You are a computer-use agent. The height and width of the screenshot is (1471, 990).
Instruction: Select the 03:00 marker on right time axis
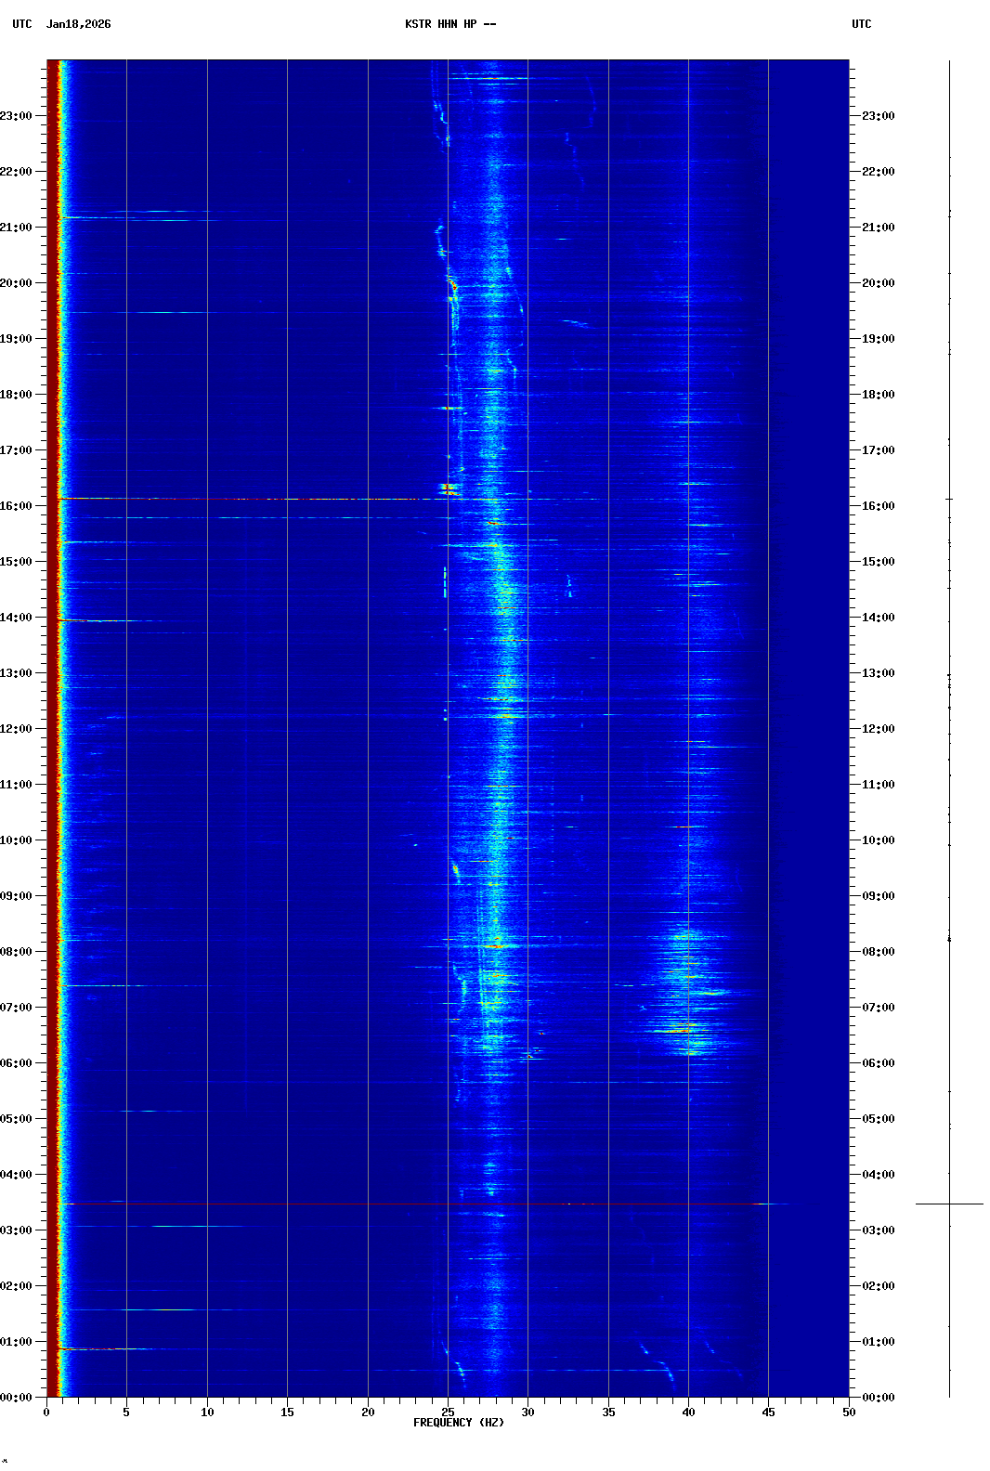pyautogui.click(x=877, y=1230)
